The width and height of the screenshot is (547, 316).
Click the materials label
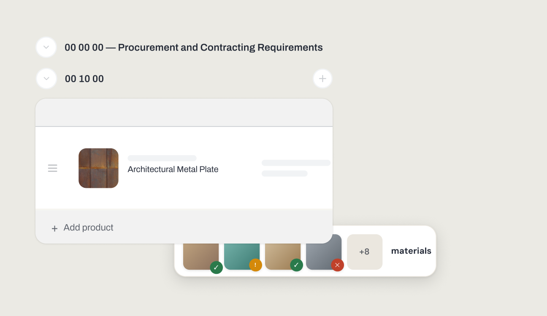click(411, 251)
